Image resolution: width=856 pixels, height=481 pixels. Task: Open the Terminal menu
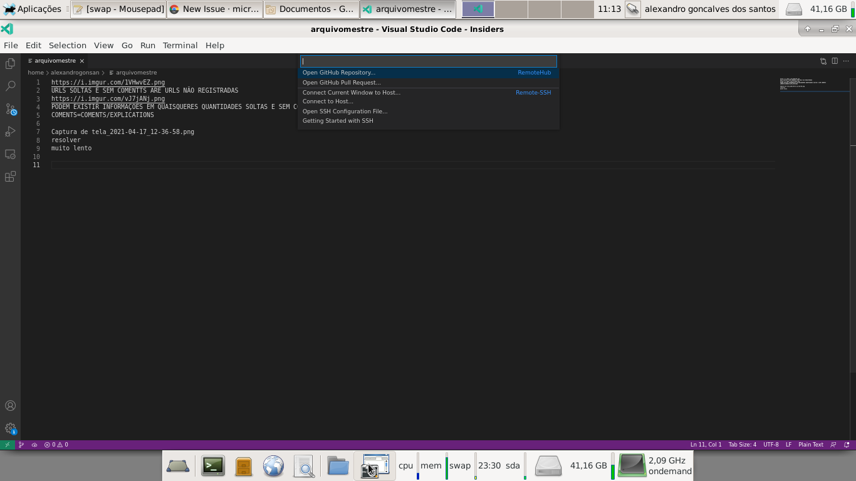[180, 45]
